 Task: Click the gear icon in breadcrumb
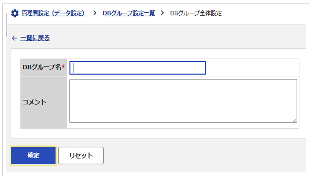[15, 13]
